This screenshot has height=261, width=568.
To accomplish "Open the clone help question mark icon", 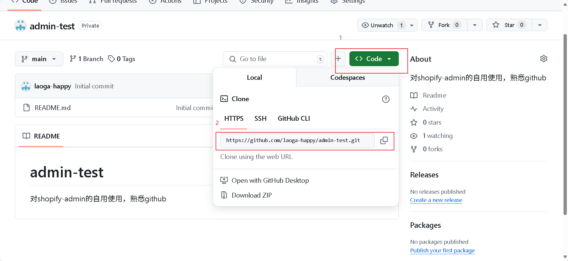I will coord(386,99).
